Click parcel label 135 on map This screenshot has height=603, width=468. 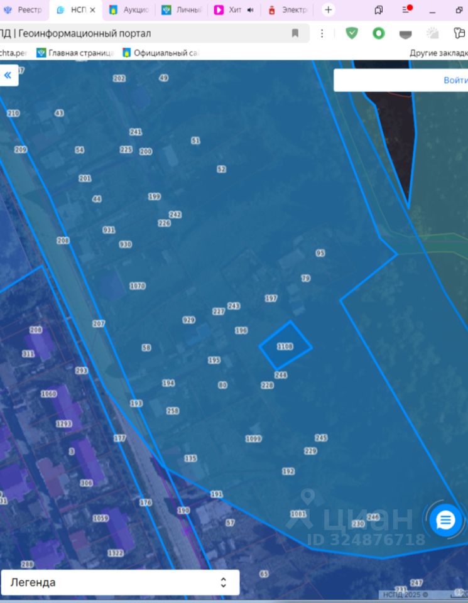pos(191,458)
